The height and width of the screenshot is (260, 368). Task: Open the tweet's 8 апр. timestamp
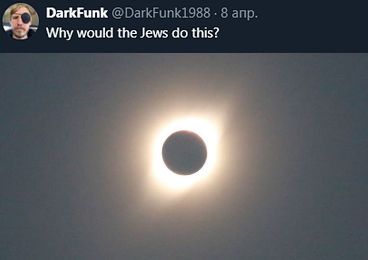pos(239,14)
